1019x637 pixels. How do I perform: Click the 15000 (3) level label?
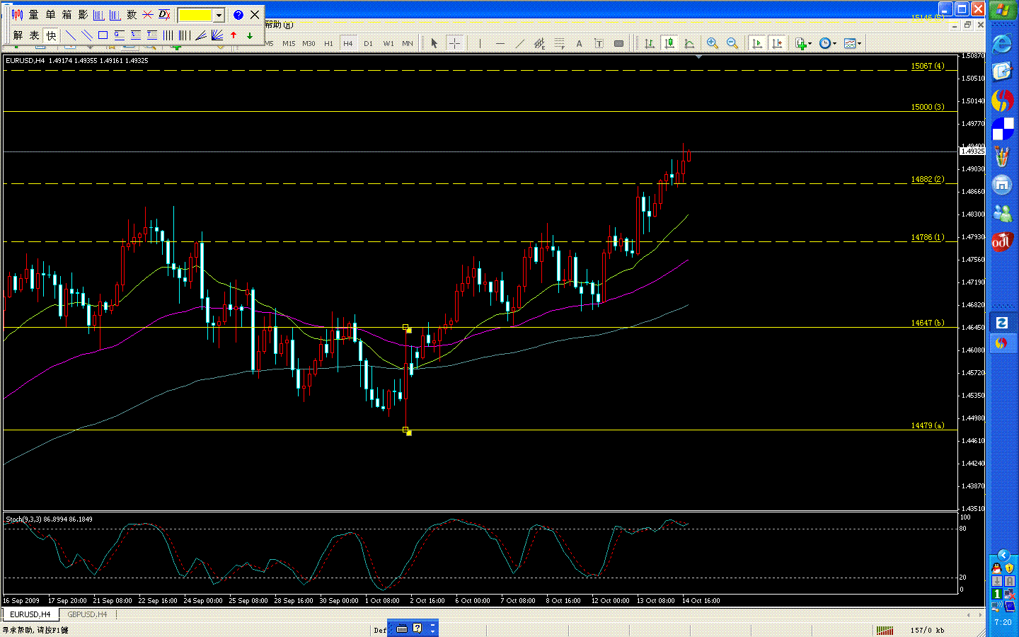pyautogui.click(x=927, y=107)
